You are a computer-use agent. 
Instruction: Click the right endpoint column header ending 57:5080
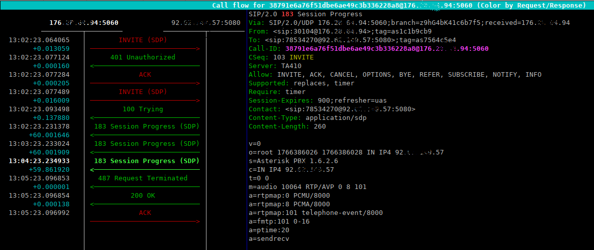pos(205,23)
